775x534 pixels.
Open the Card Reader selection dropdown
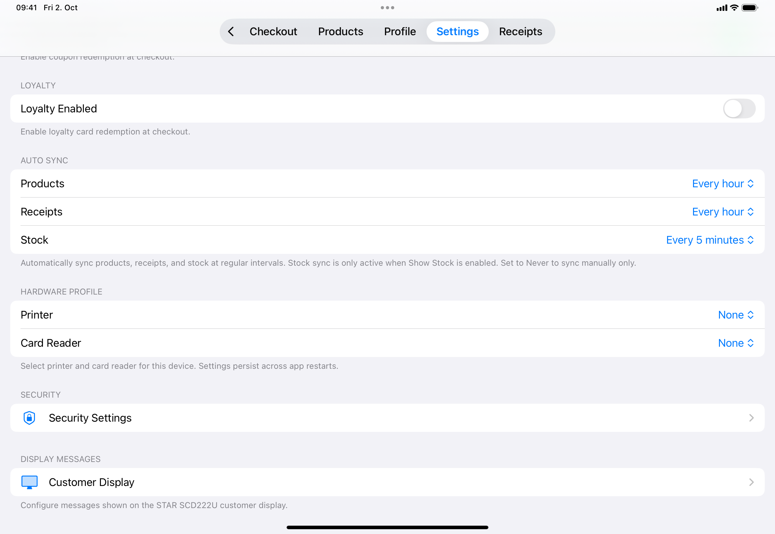(x=736, y=343)
